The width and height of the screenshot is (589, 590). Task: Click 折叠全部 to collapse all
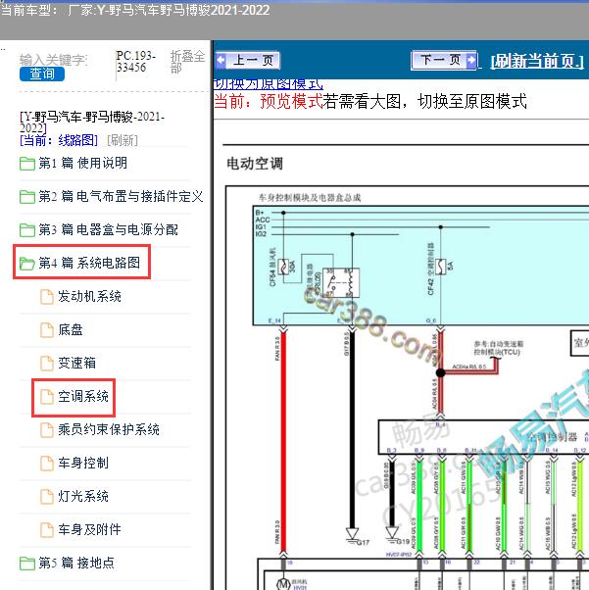(187, 62)
